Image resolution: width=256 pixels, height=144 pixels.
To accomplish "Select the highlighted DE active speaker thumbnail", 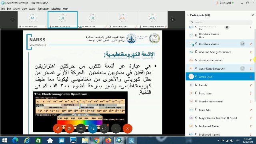I will coord(62,20).
